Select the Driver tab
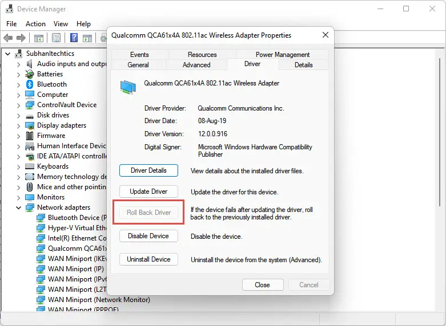The height and width of the screenshot is (326, 446). click(252, 64)
